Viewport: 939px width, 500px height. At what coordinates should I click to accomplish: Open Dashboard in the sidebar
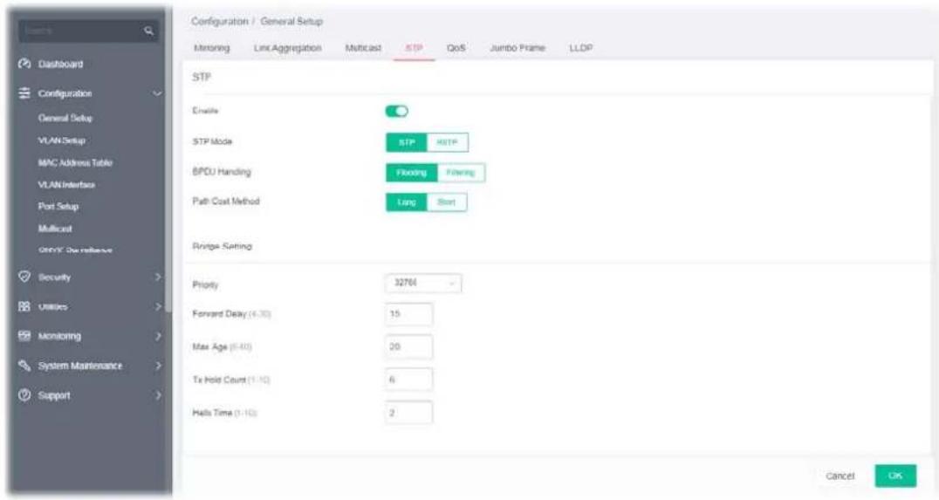click(60, 64)
